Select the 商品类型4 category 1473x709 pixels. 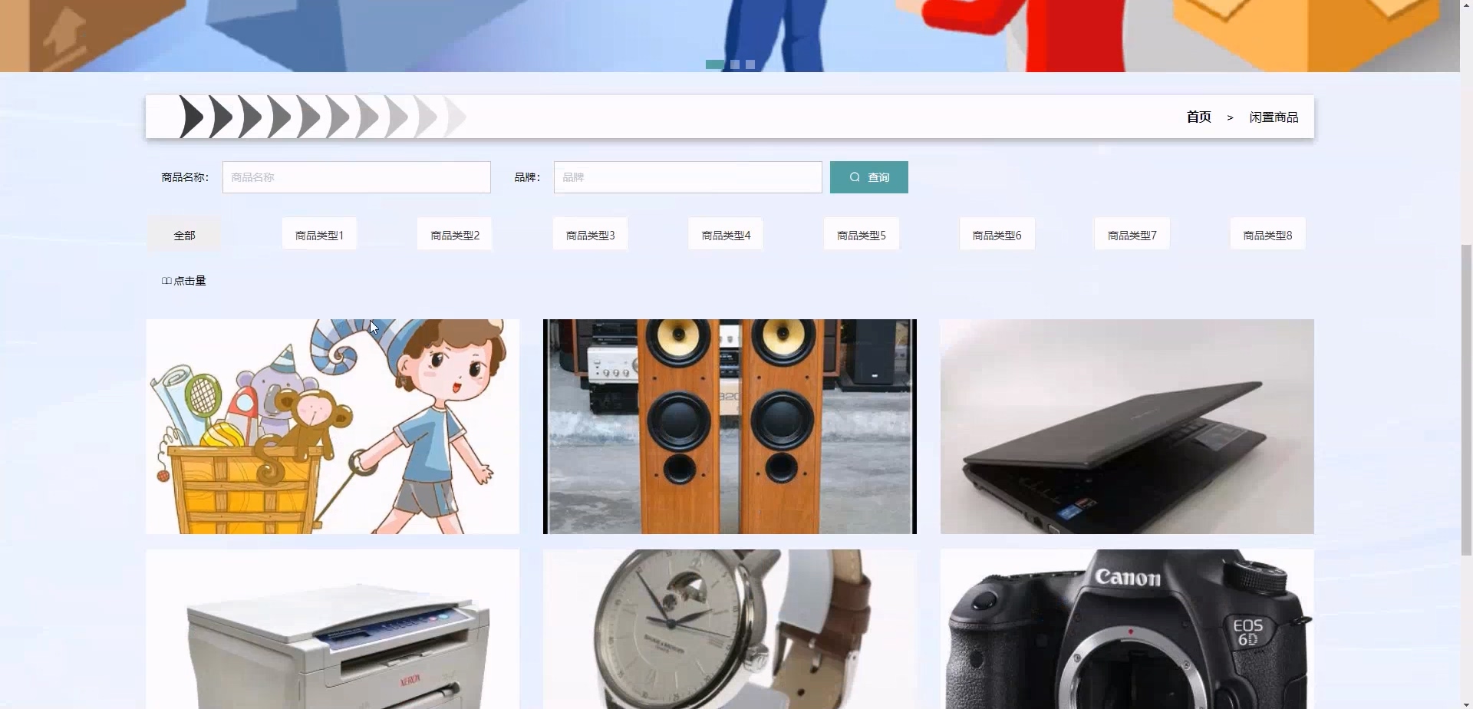coord(726,235)
